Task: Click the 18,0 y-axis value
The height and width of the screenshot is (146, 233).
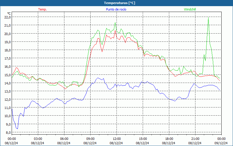Action: (8, 50)
